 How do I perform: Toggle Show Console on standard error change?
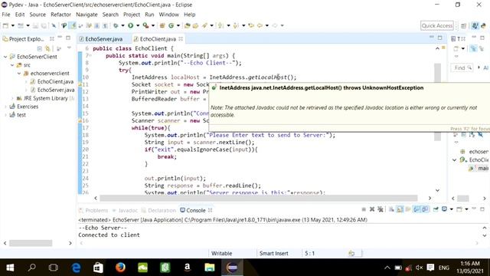[x=425, y=209]
